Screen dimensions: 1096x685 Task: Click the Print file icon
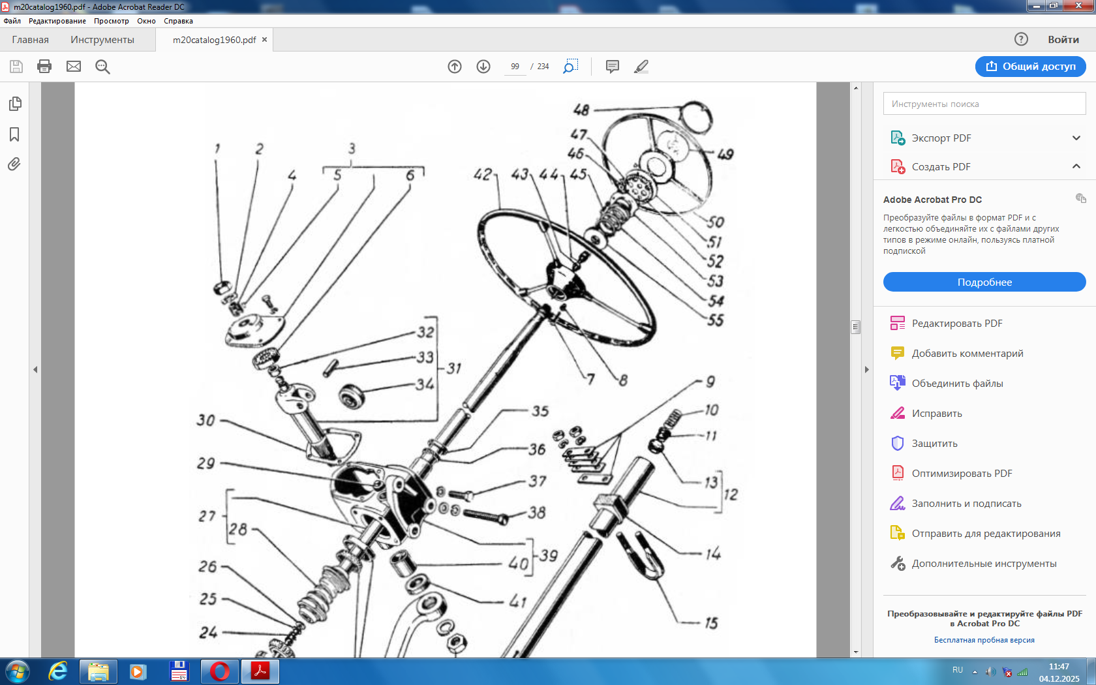(44, 67)
